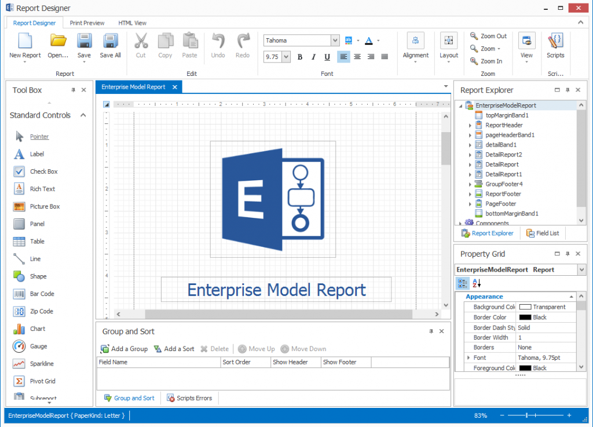Switch Property Grid to categorized view
The width and height of the screenshot is (593, 427).
[x=462, y=283]
